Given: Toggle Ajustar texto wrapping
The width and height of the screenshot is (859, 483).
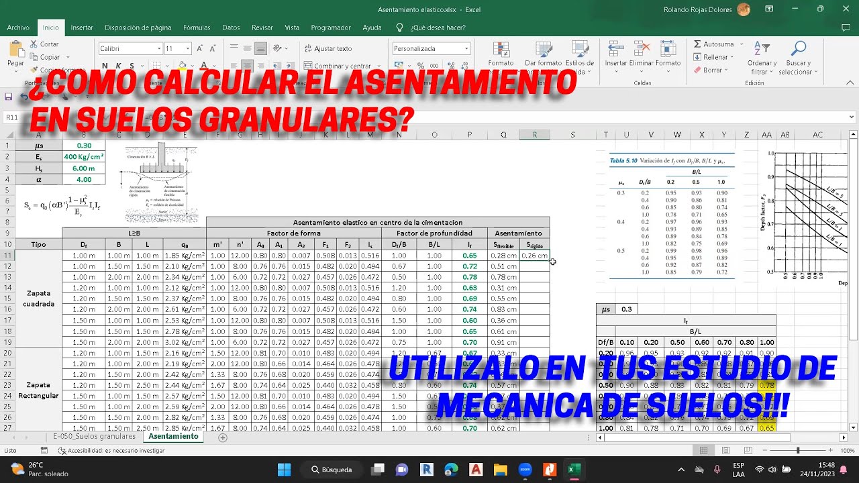Looking at the screenshot, I should [328, 48].
